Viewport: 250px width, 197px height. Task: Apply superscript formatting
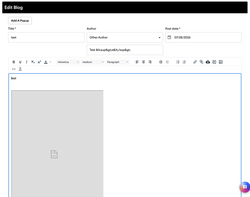pos(39,62)
